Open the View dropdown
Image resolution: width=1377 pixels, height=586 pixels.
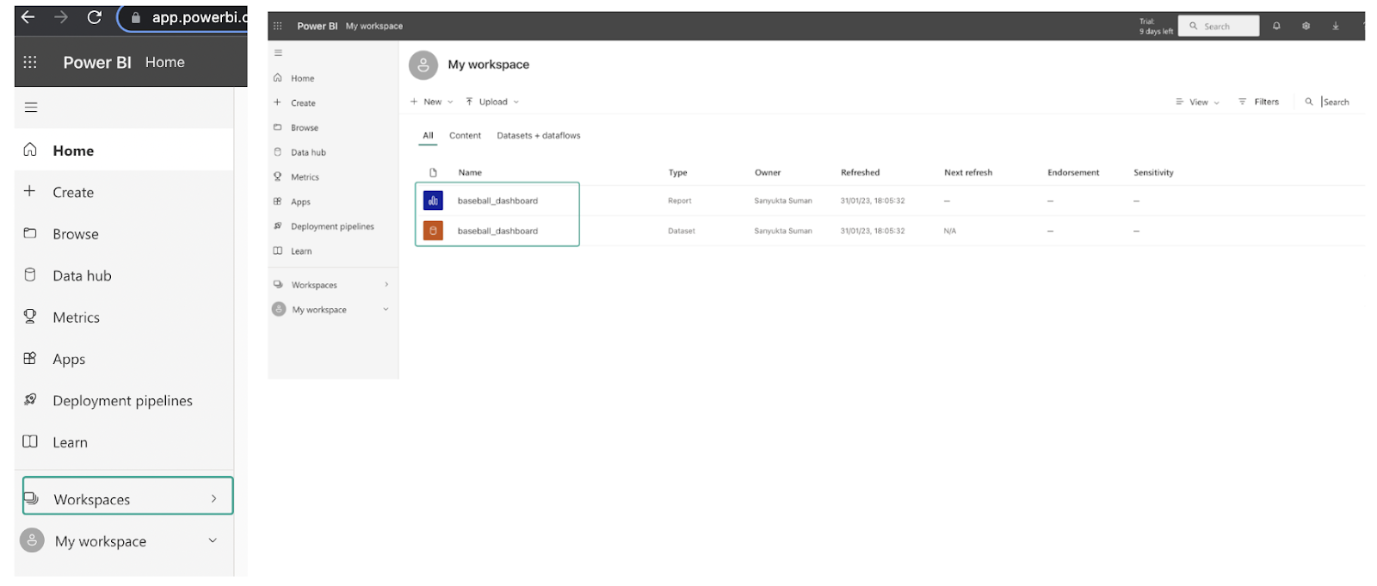pyautogui.click(x=1198, y=102)
